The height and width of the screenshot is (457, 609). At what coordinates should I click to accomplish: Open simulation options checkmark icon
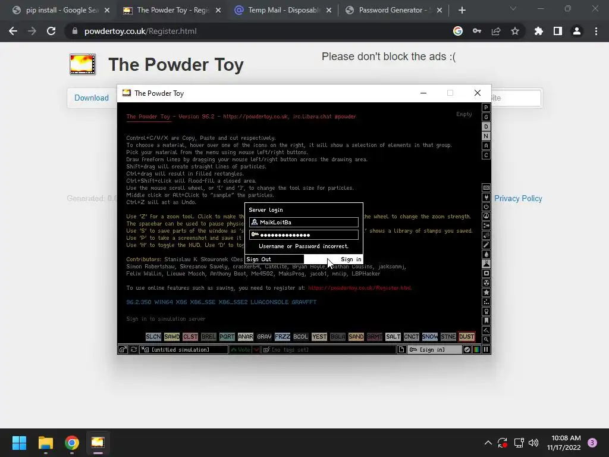coord(467,350)
